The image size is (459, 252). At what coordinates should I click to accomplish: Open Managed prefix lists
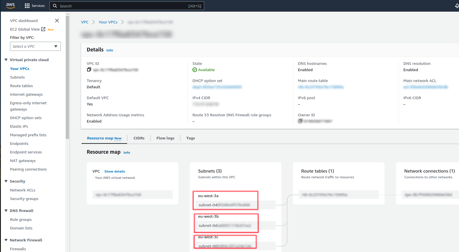click(x=28, y=135)
